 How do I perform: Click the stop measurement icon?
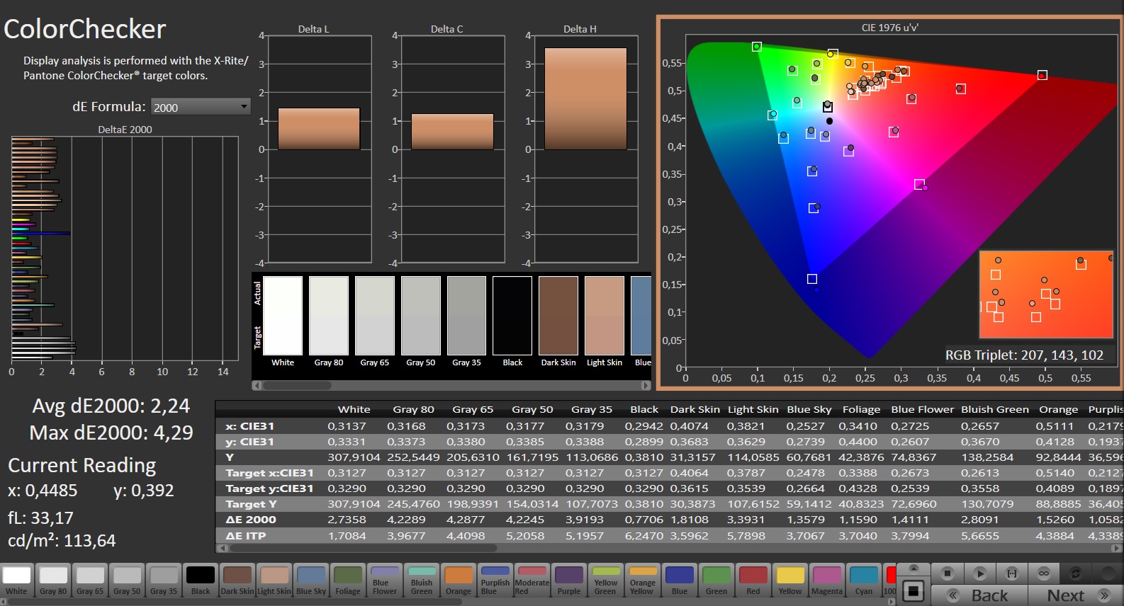(948, 573)
